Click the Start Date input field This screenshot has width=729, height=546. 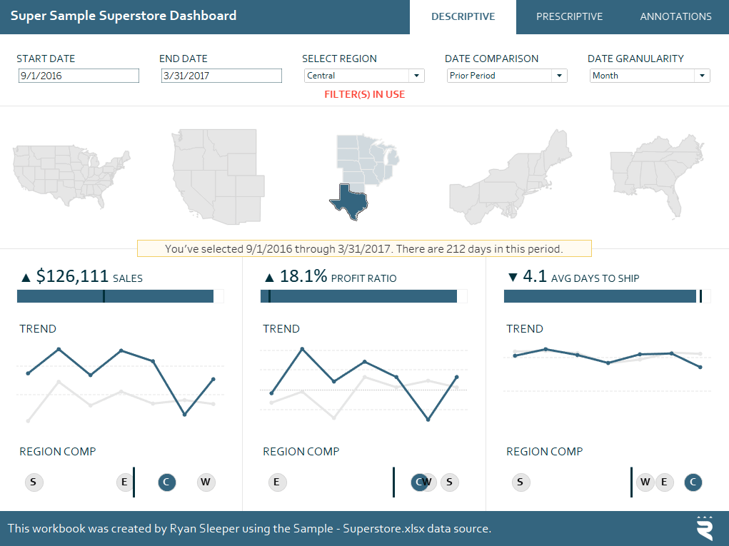pos(79,76)
